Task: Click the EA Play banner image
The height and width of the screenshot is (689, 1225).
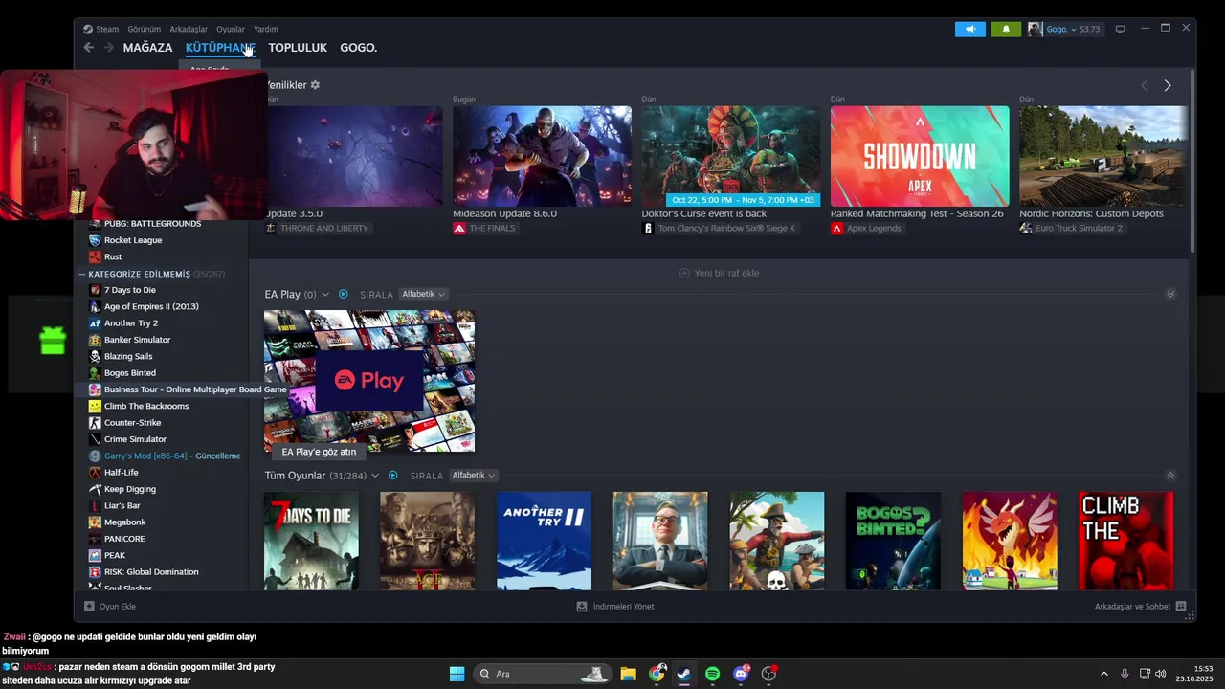Action: [x=369, y=381]
